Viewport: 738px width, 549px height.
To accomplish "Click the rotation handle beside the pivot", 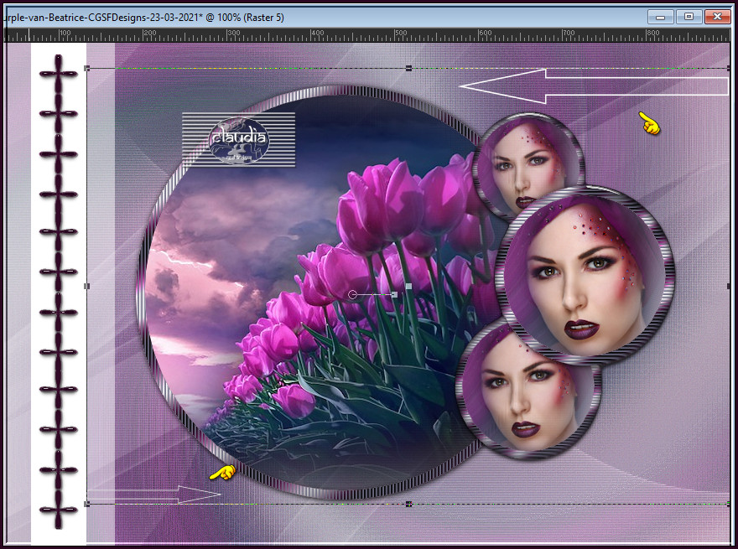I will pyautogui.click(x=394, y=294).
